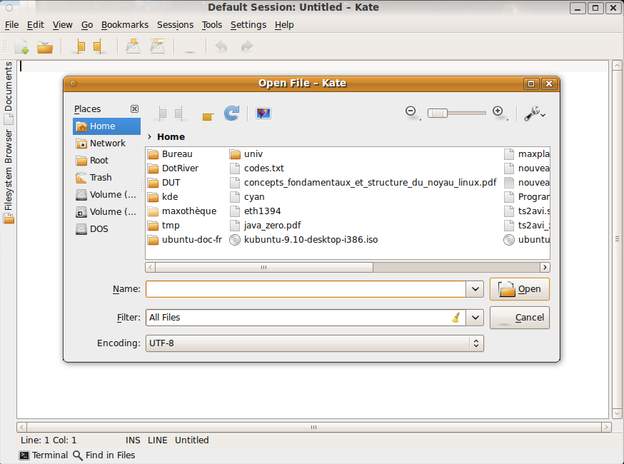Click the Save icon in Kate toolbar
624x464 pixels.
[133, 46]
